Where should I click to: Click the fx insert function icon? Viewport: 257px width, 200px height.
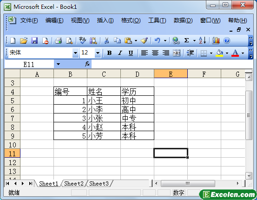[87, 64]
